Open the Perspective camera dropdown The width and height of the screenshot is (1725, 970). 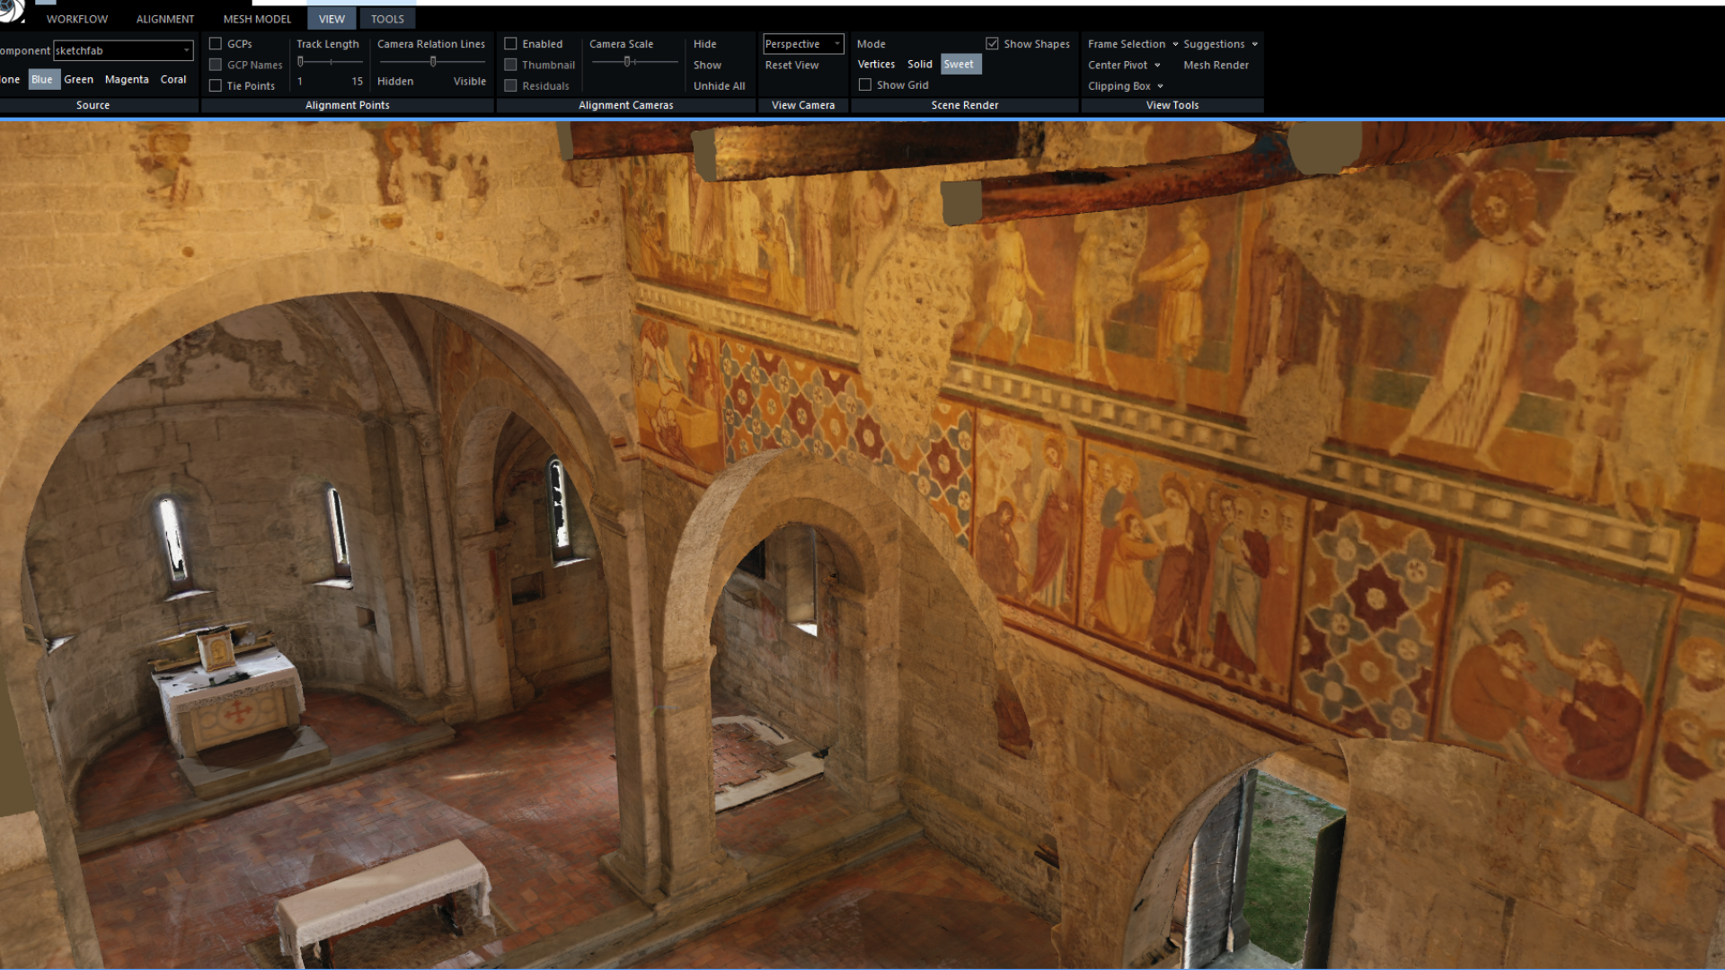[836, 44]
